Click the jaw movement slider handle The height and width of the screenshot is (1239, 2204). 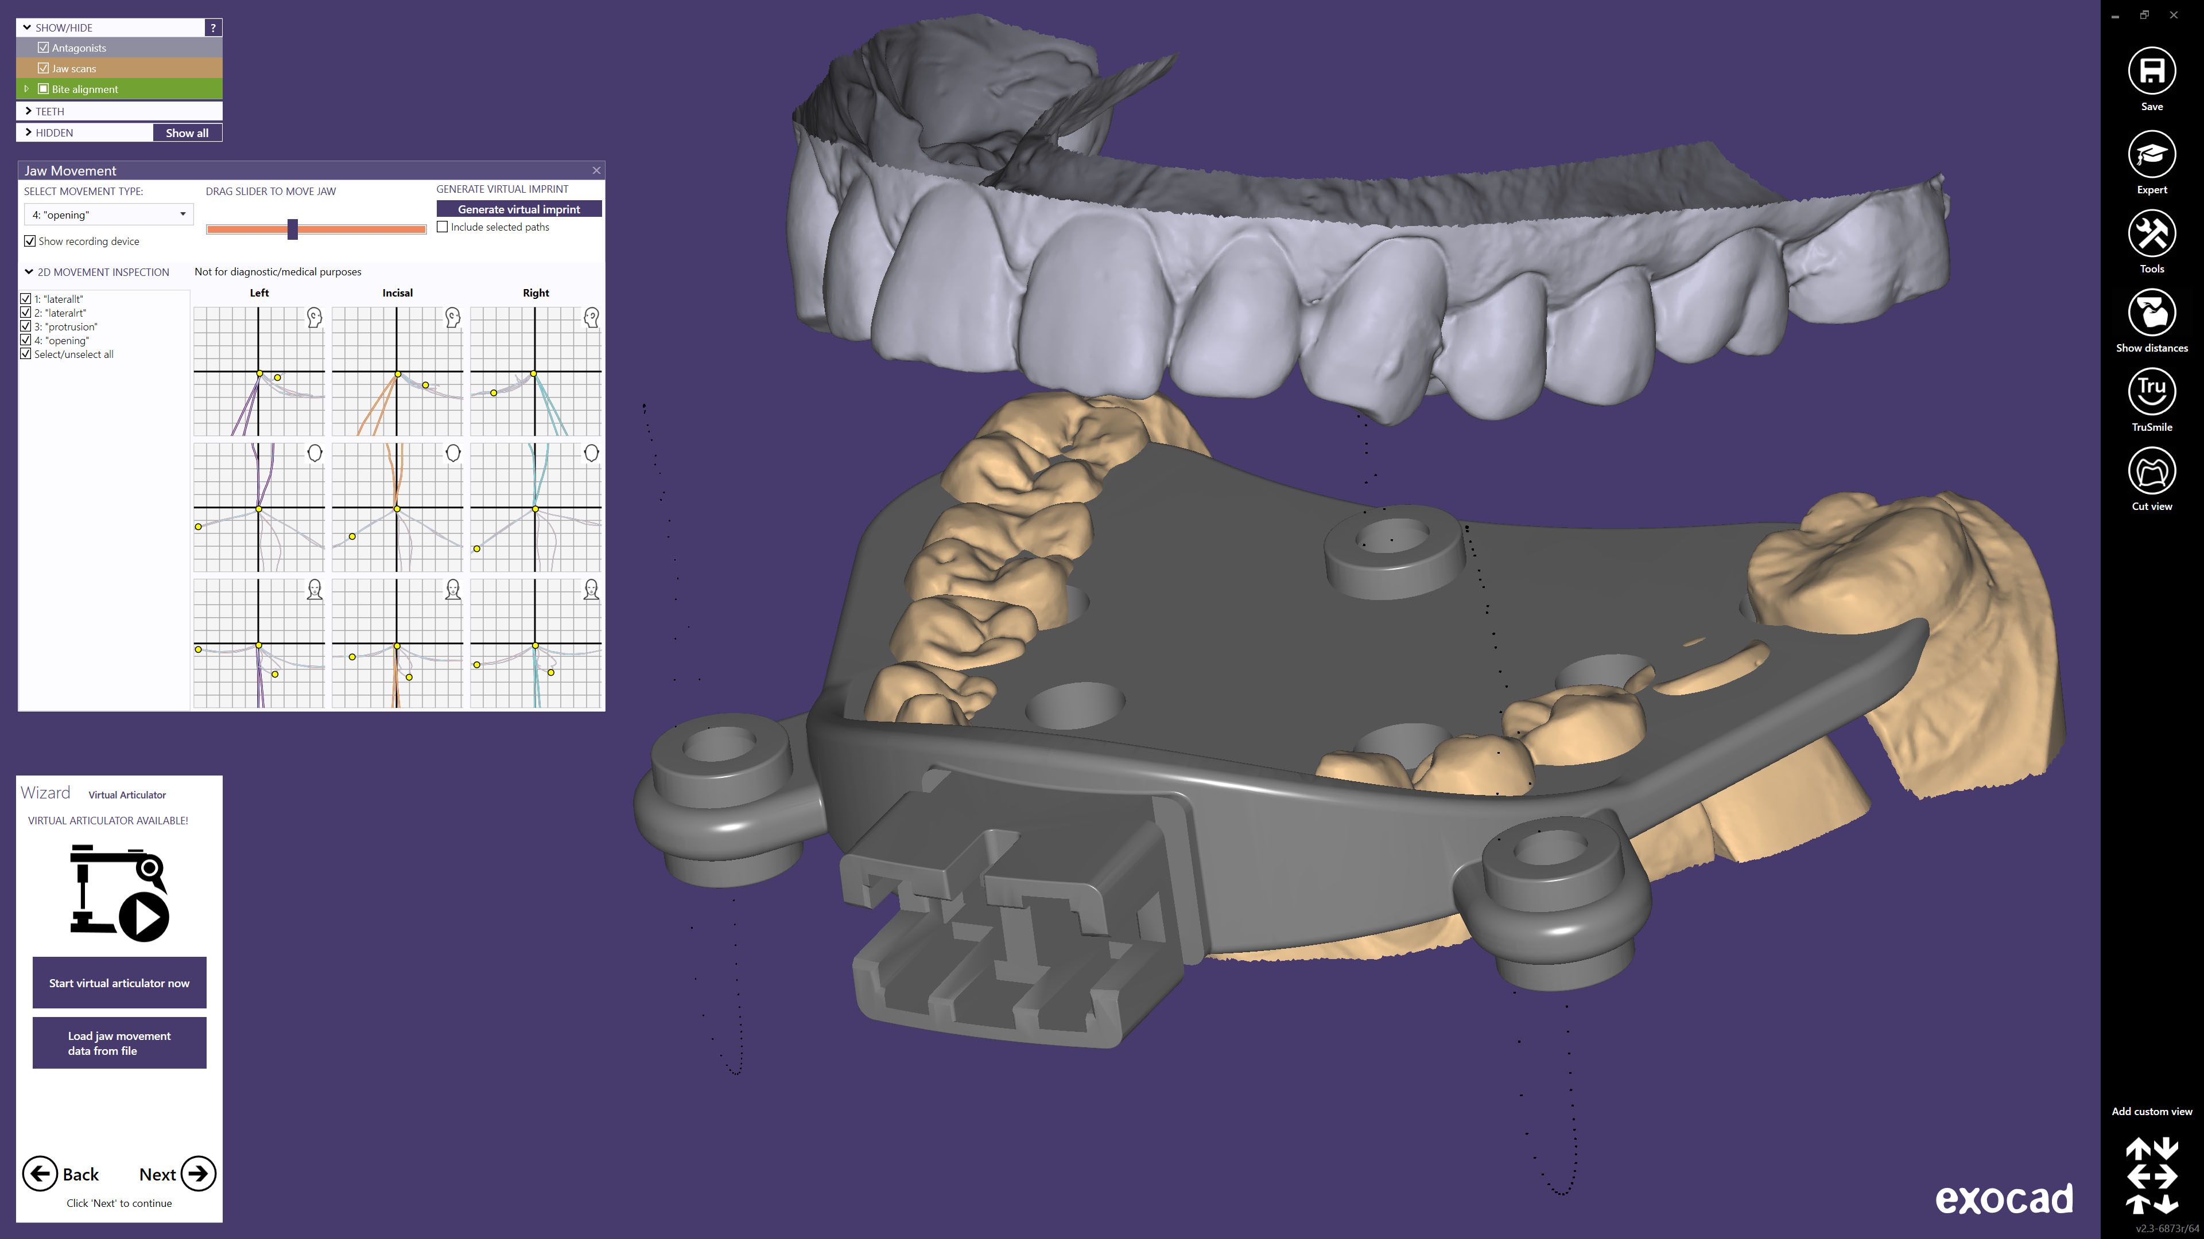(x=293, y=228)
